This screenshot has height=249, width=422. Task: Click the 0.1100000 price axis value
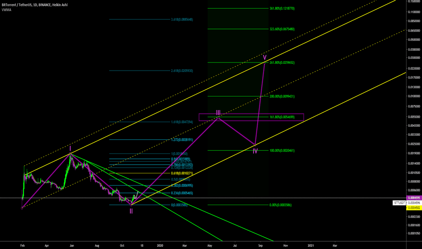click(x=414, y=12)
